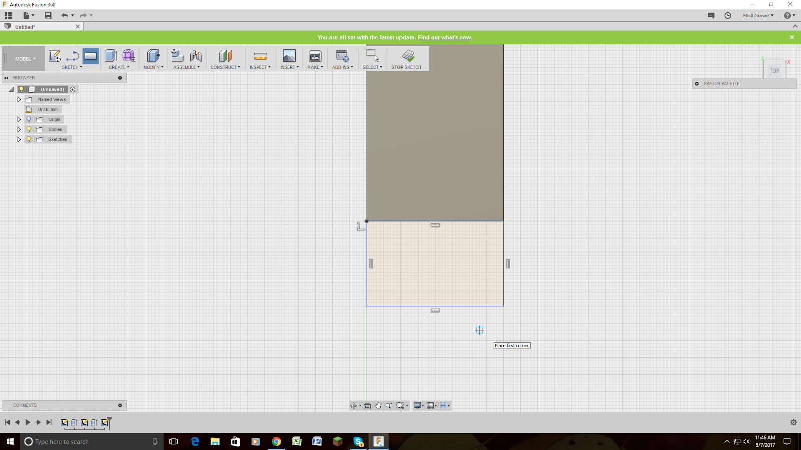This screenshot has height=450, width=801.
Task: Click the Look At icon
Action: [x=367, y=406]
